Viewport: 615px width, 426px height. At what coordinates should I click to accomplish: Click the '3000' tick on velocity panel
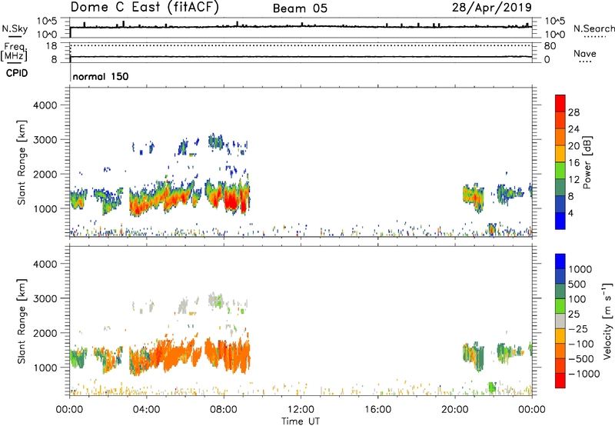click(45, 298)
